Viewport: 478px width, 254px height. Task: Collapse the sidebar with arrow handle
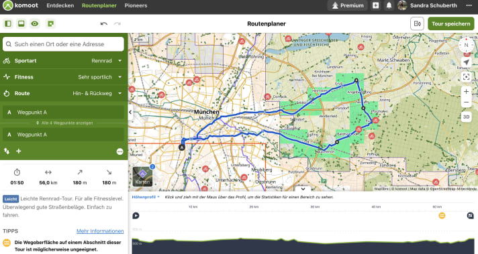tap(130, 112)
